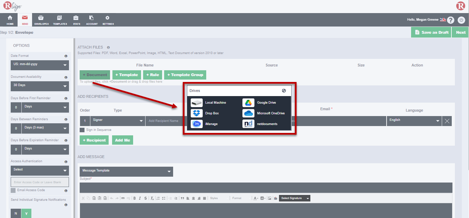The width and height of the screenshot is (469, 218).
Task: Open Days Between Reminders unit dropdown
Action: pos(45,128)
